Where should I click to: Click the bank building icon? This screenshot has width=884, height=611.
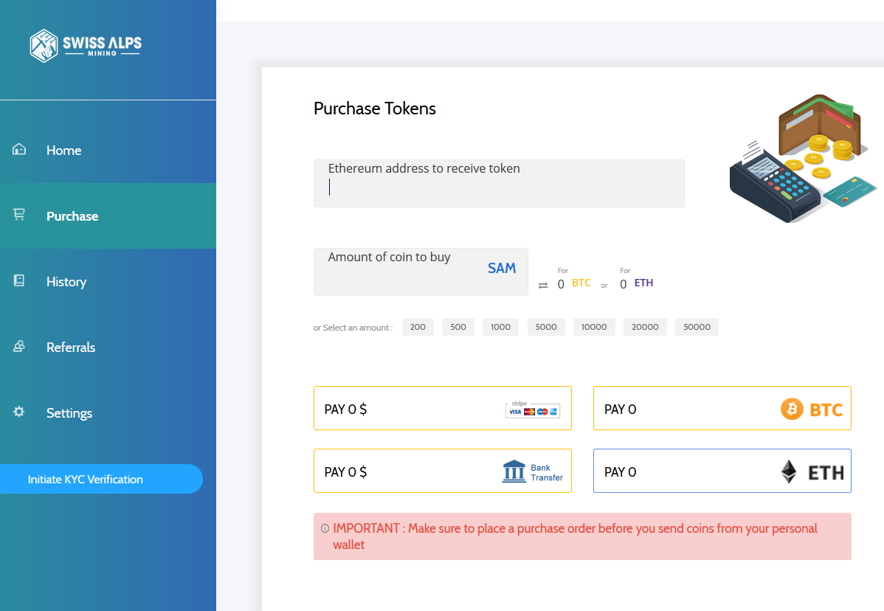pos(514,472)
